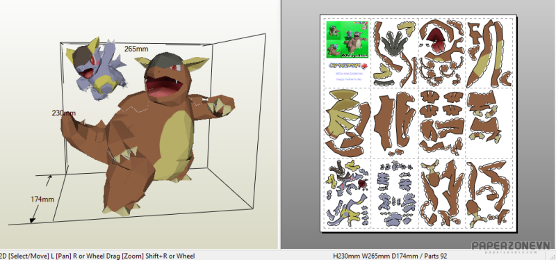This screenshot has width=556, height=260.
Task: Click the Kangaskhan model's open red mouth
Action: (164, 87)
